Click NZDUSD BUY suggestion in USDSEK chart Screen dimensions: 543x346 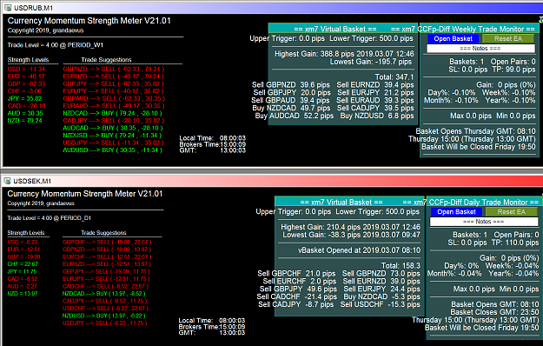[x=103, y=316]
